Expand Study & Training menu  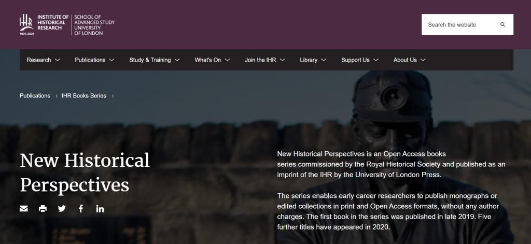(x=155, y=60)
